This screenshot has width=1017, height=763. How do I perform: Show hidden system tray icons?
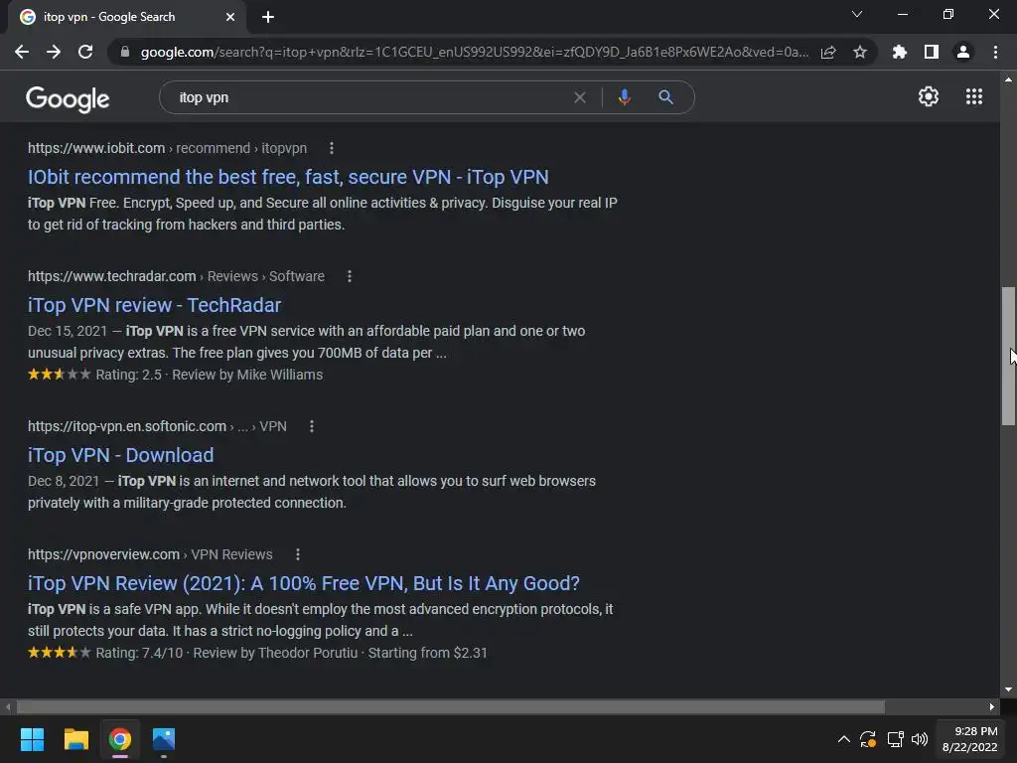[844, 739]
